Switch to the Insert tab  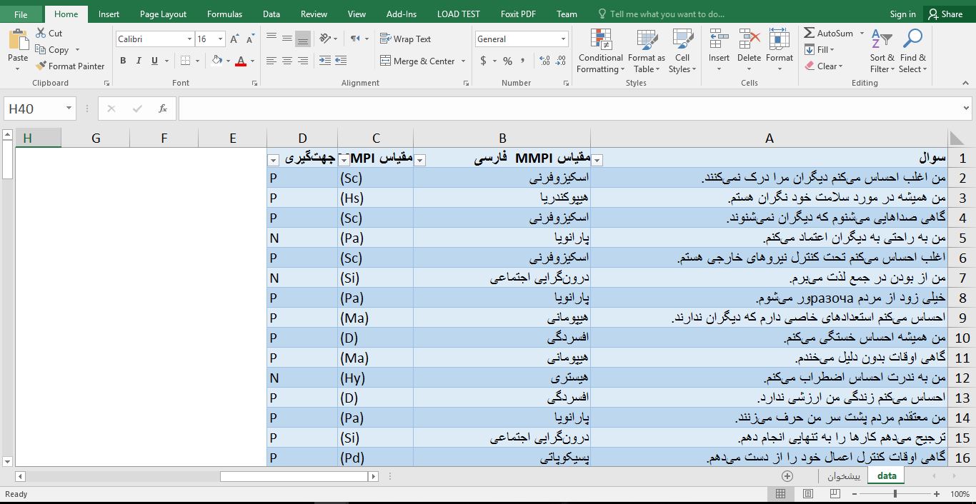(x=109, y=14)
